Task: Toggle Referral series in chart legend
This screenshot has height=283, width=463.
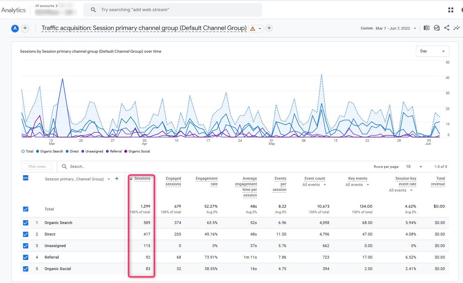Action: pos(113,151)
